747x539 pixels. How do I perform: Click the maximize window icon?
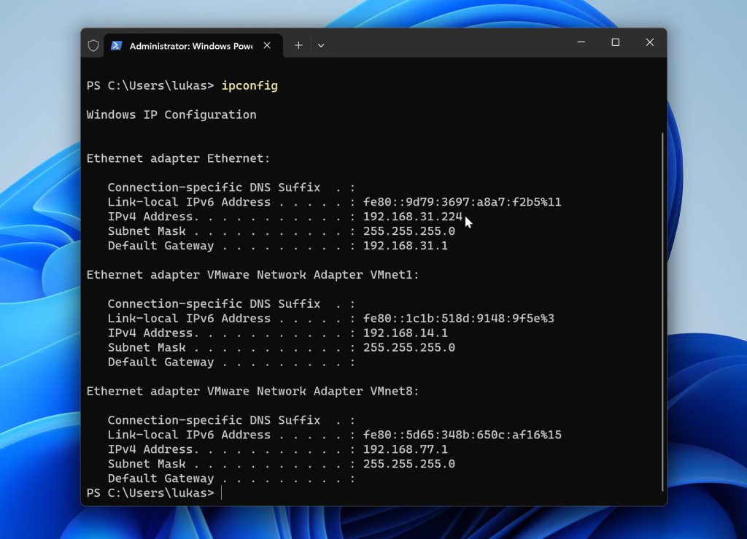click(x=615, y=43)
